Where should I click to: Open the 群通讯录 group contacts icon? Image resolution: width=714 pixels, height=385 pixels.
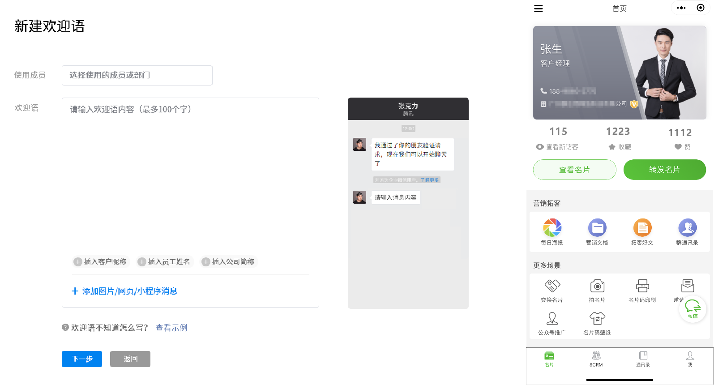(x=688, y=228)
